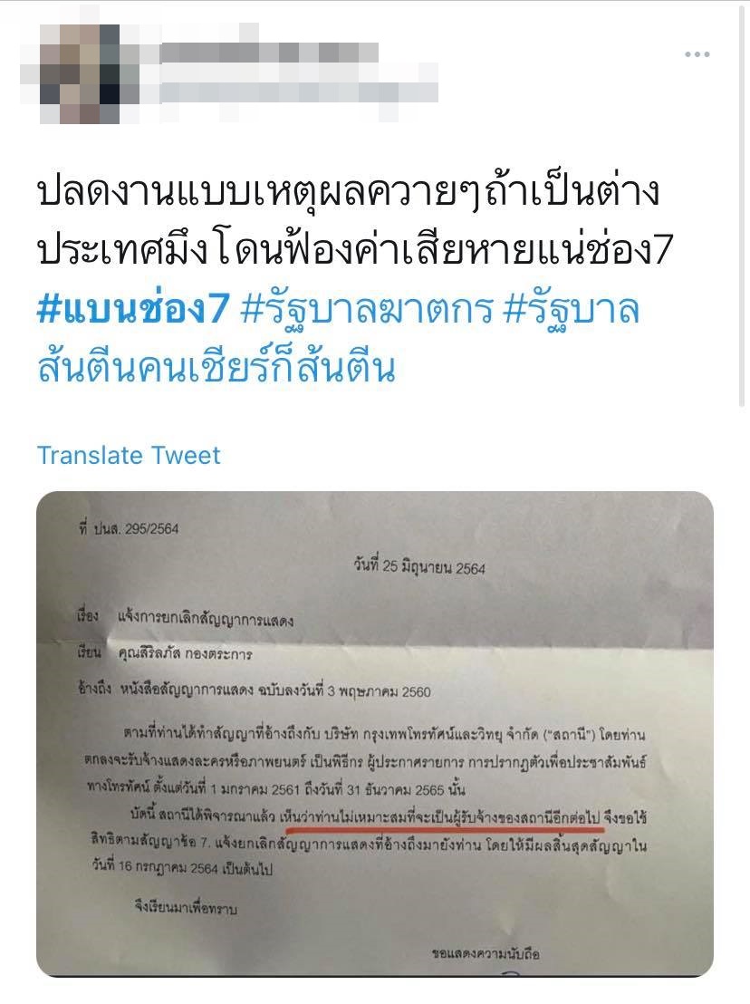Open the attached letter photo
The image size is (750, 1004).
(x=375, y=734)
